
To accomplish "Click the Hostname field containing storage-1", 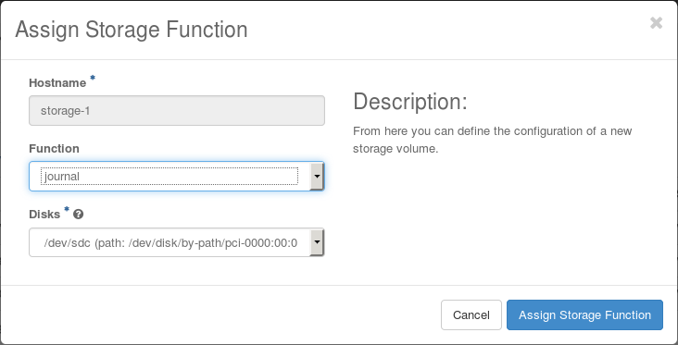I will click(x=176, y=111).
